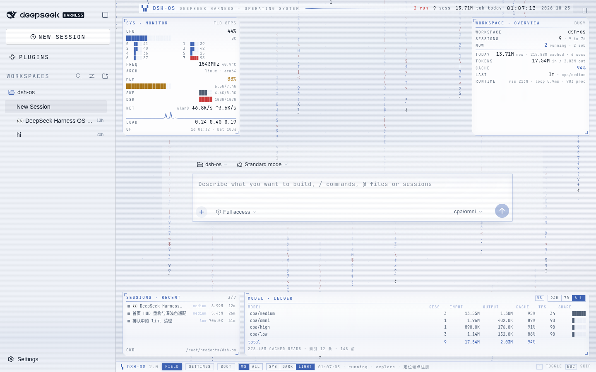Click the CPU usage bar in Sys Monitor
Image resolution: width=596 pixels, height=372 pixels.
[149, 38]
